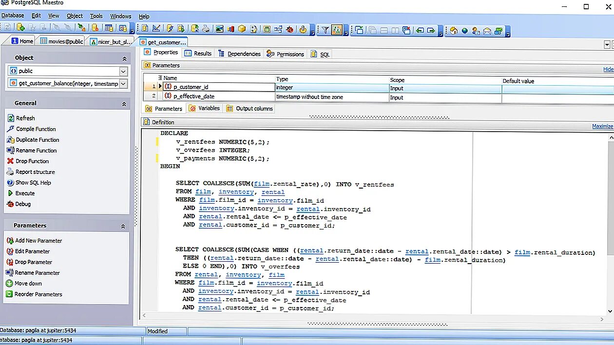Click the green window icon in toolbar
The height and width of the screenshot is (345, 614).
pos(267,29)
